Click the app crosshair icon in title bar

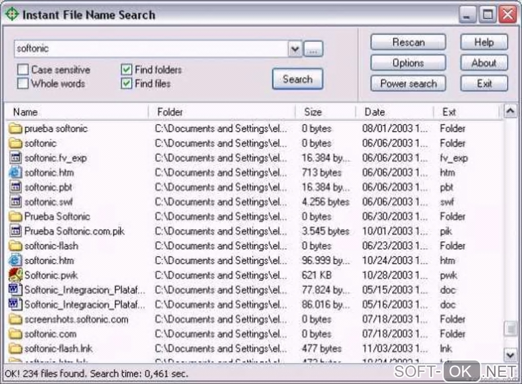pos(12,14)
